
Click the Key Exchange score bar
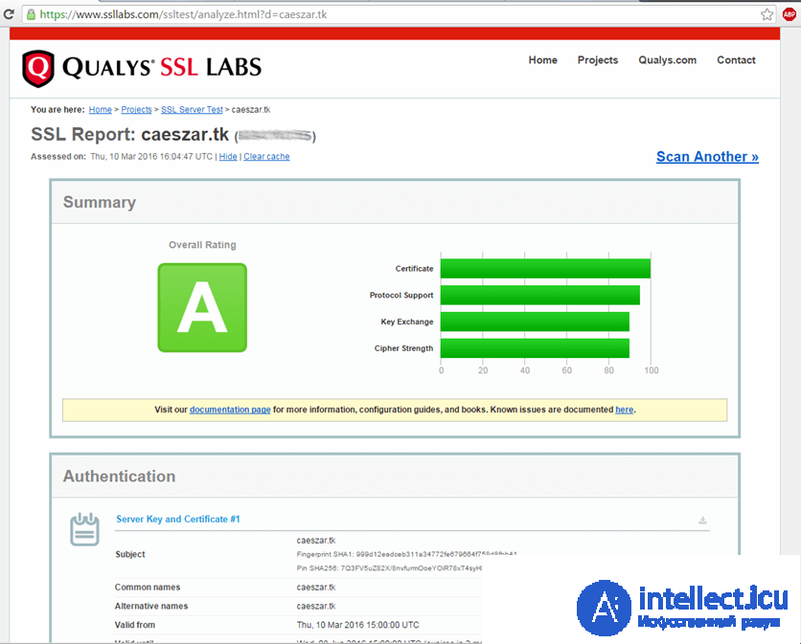pos(535,322)
